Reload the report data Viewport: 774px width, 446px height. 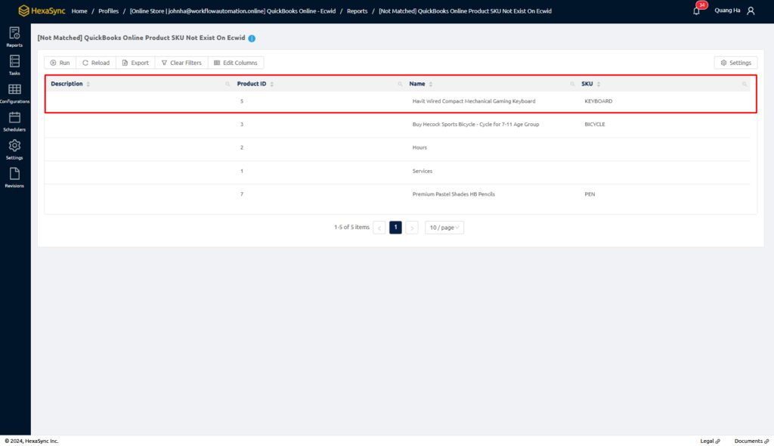[96, 63]
